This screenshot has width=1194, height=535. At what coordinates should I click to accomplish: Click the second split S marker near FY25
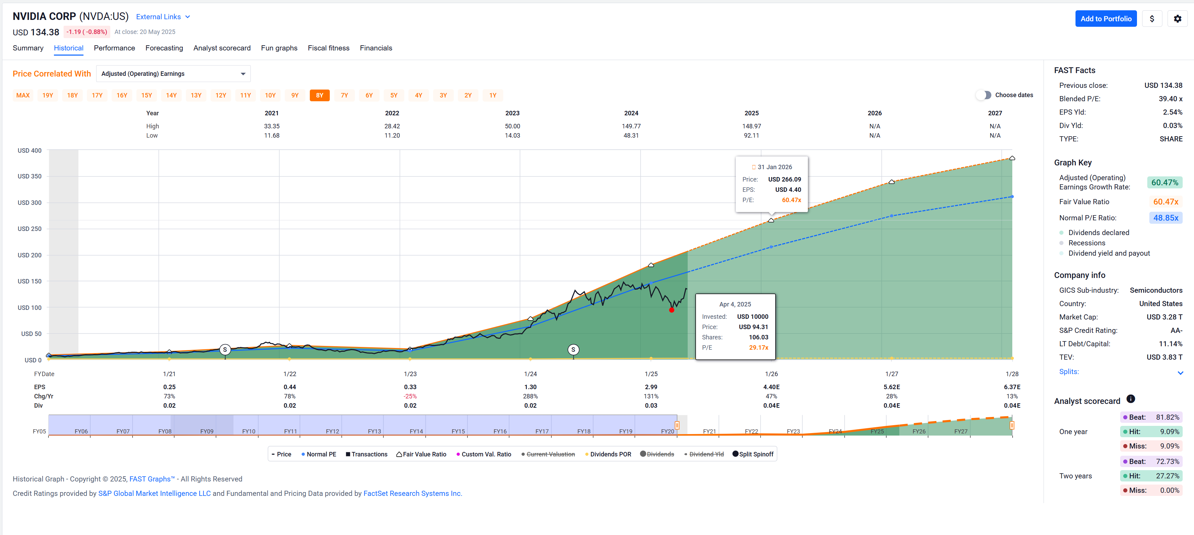[x=573, y=350]
